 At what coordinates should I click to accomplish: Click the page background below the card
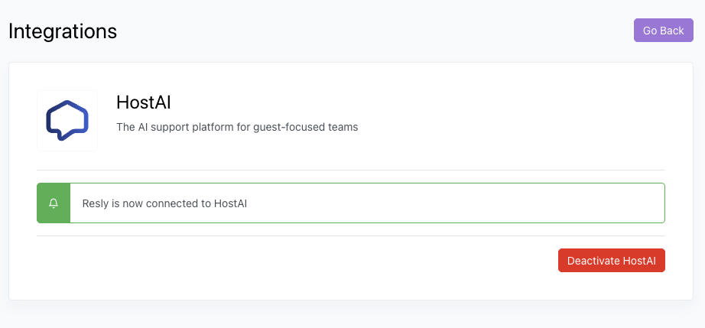coord(352,315)
